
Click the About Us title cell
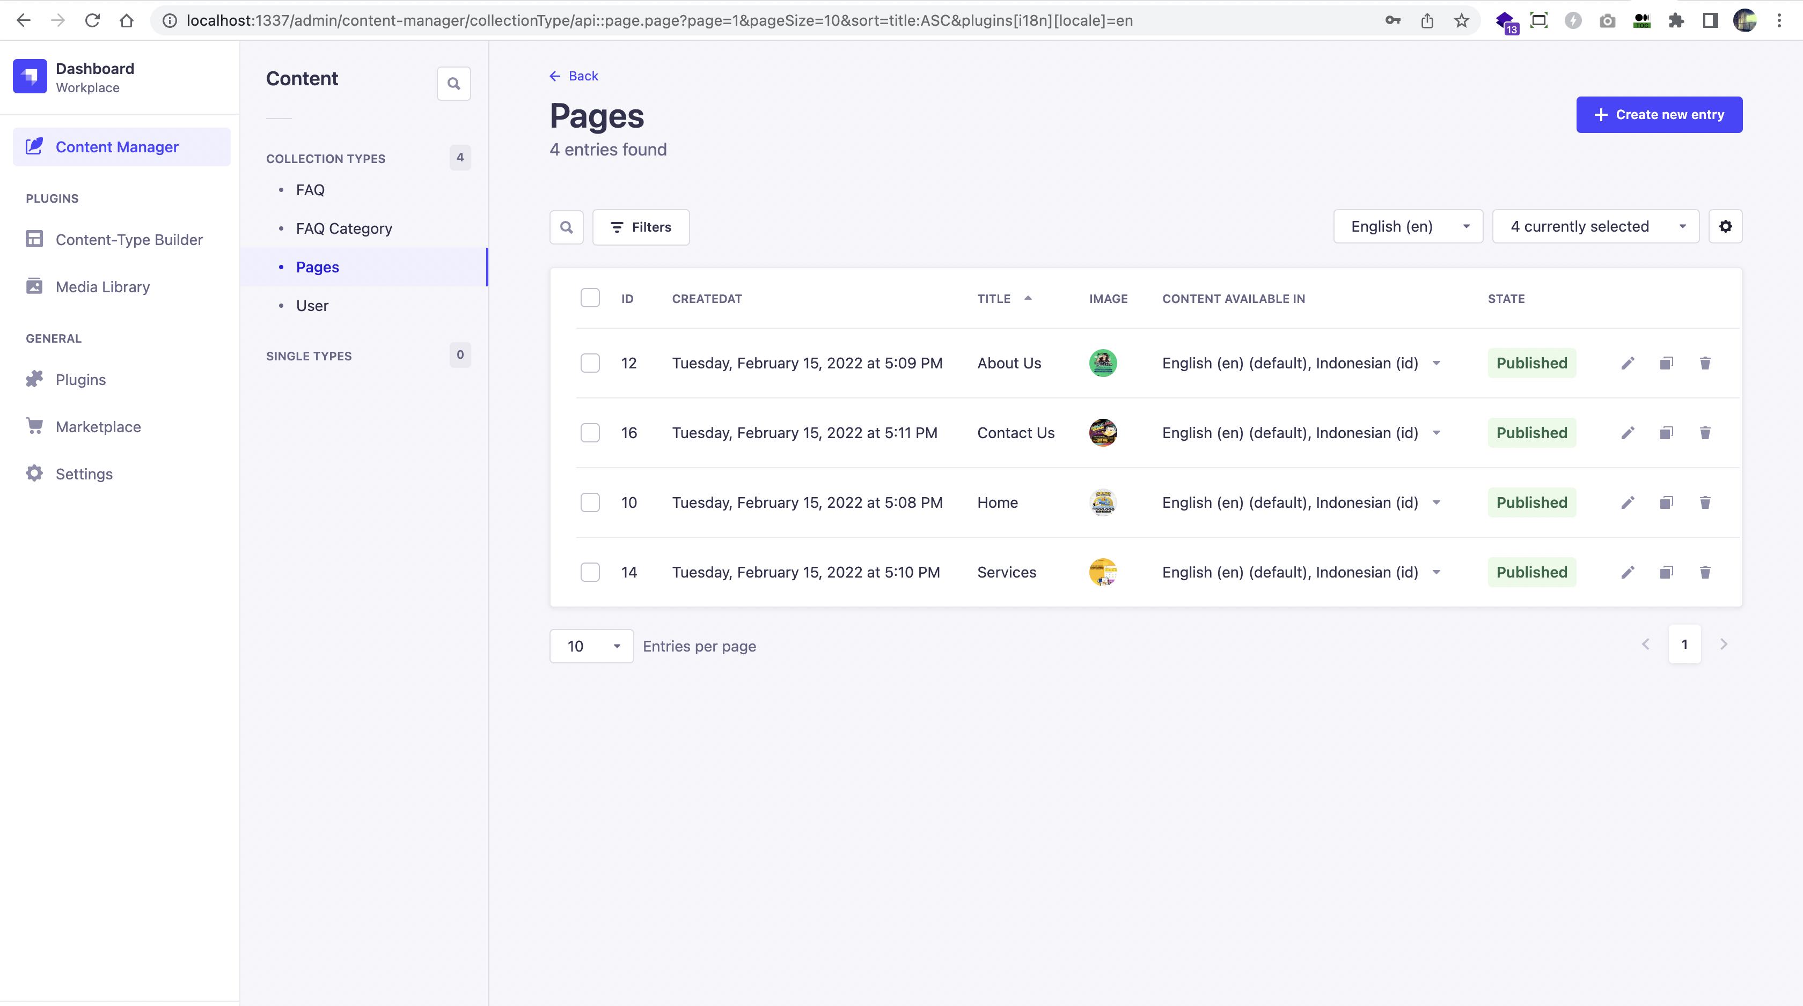1009,363
